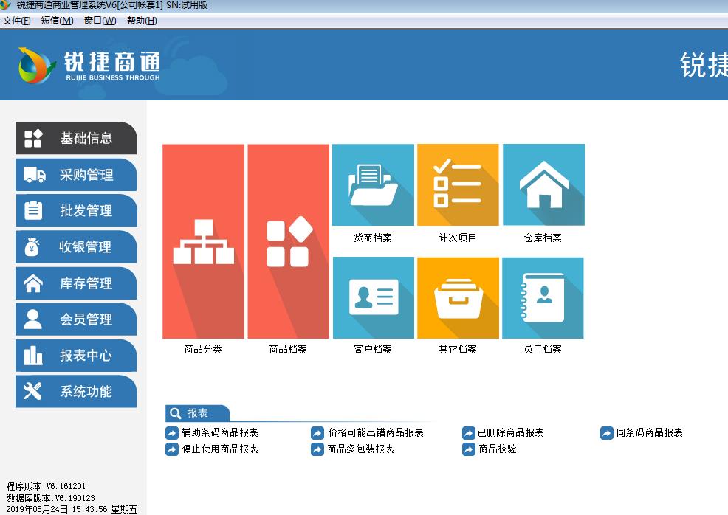728x515 pixels.
Task: Click 货商档案 label text
Action: point(374,238)
